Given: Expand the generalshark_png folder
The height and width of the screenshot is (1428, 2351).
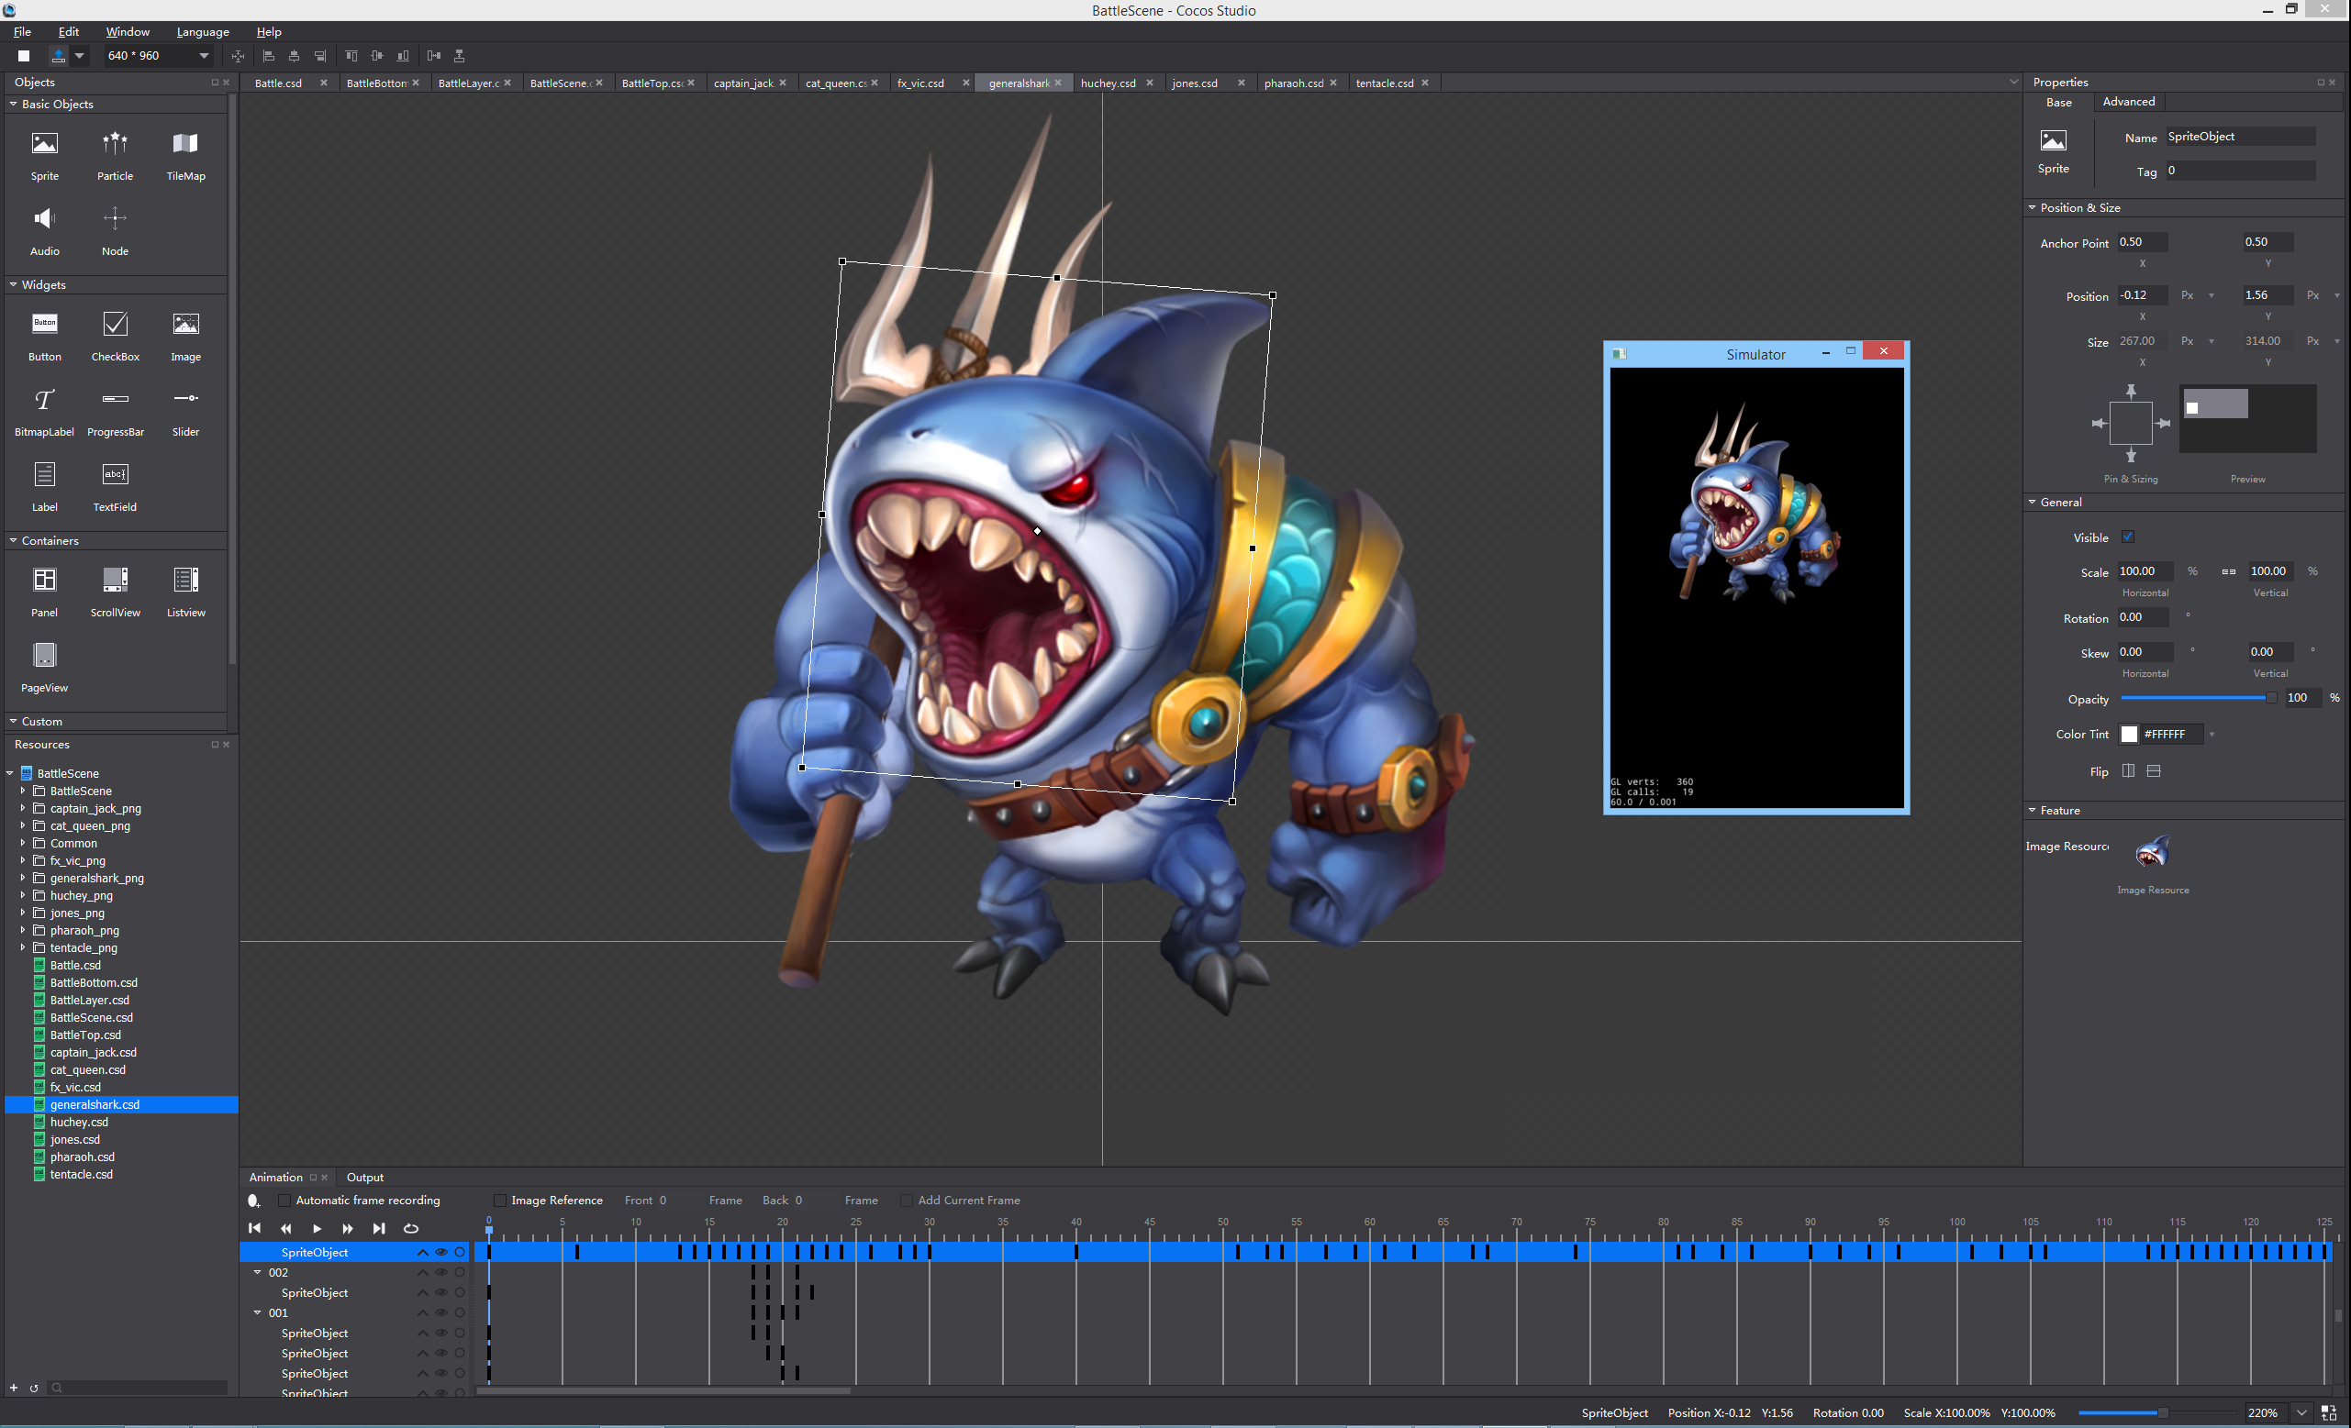Looking at the screenshot, I should pos(23,878).
